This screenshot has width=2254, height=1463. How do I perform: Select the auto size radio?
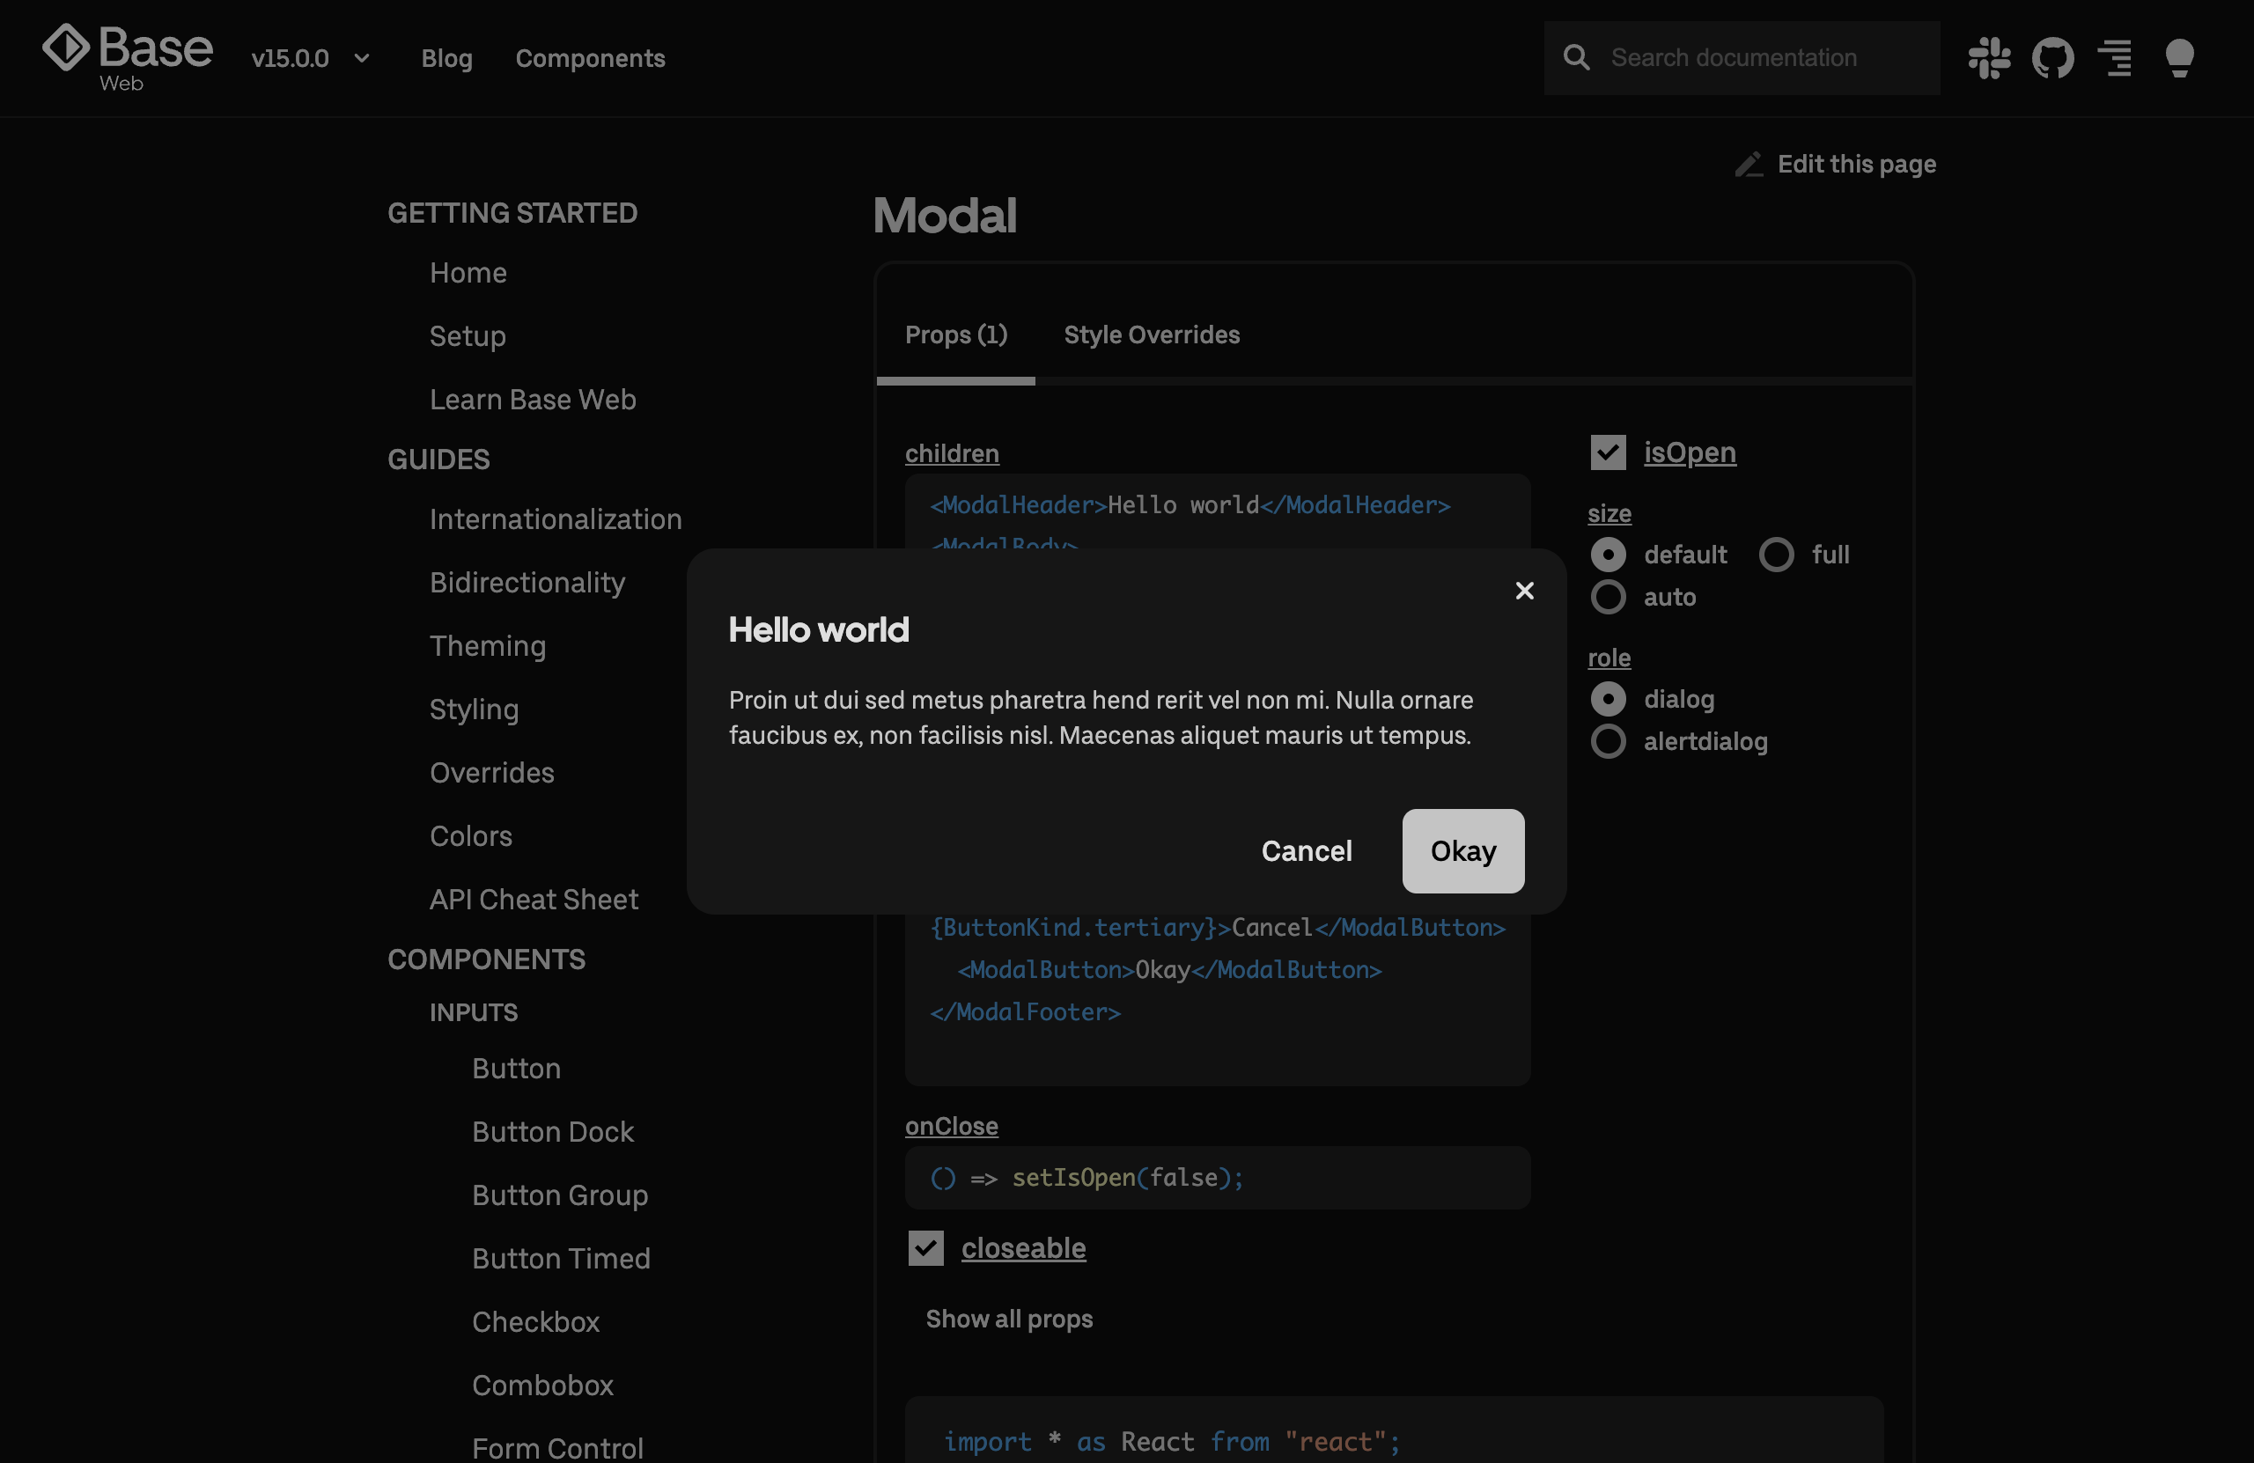[1607, 598]
